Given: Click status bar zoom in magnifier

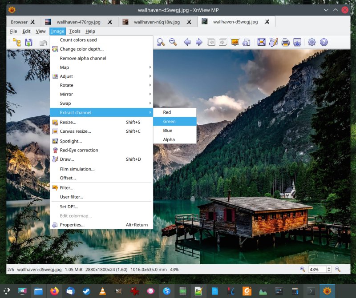Looking at the screenshot, I should click(303, 270).
